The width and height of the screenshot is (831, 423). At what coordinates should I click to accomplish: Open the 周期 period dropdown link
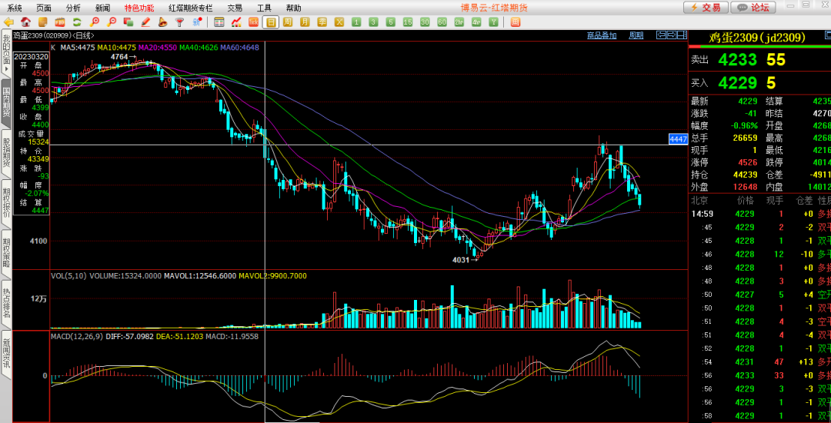pyautogui.click(x=636, y=35)
